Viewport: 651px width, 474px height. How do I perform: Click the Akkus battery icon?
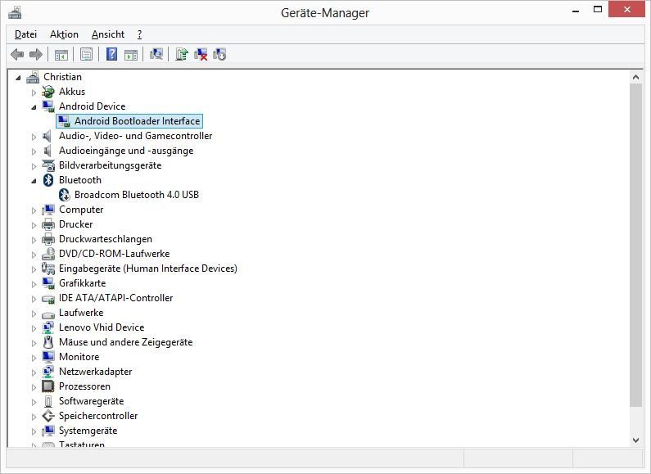[48, 92]
